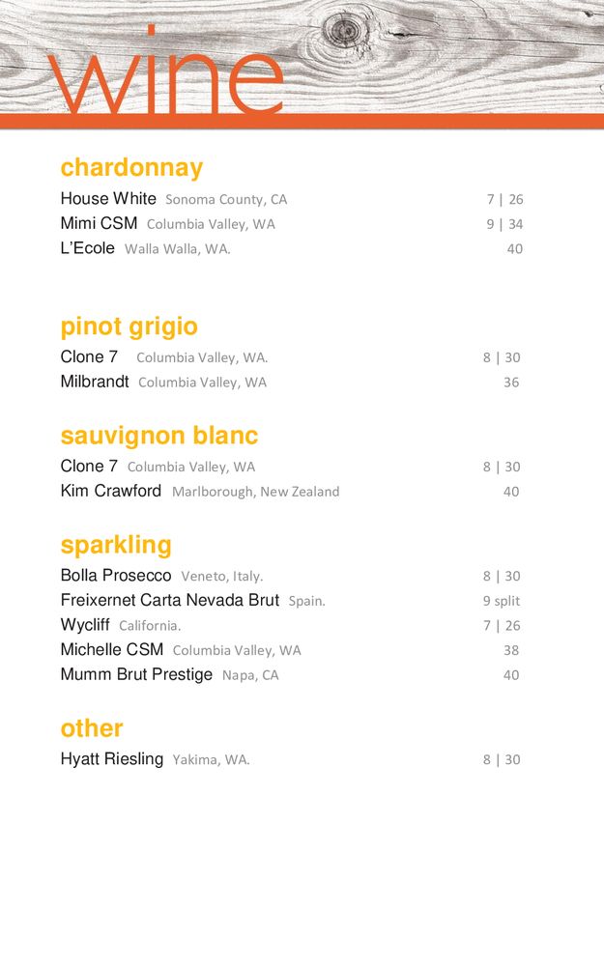The width and height of the screenshot is (604, 966).
Task: Click the Hyatt Riesling entry
Action: click(x=112, y=759)
